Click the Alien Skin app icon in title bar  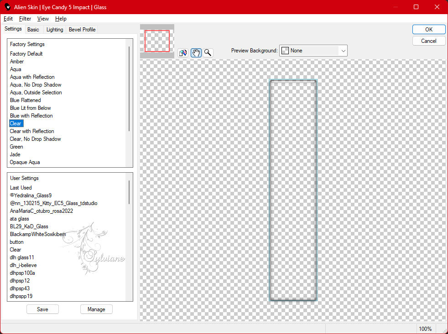click(7, 7)
